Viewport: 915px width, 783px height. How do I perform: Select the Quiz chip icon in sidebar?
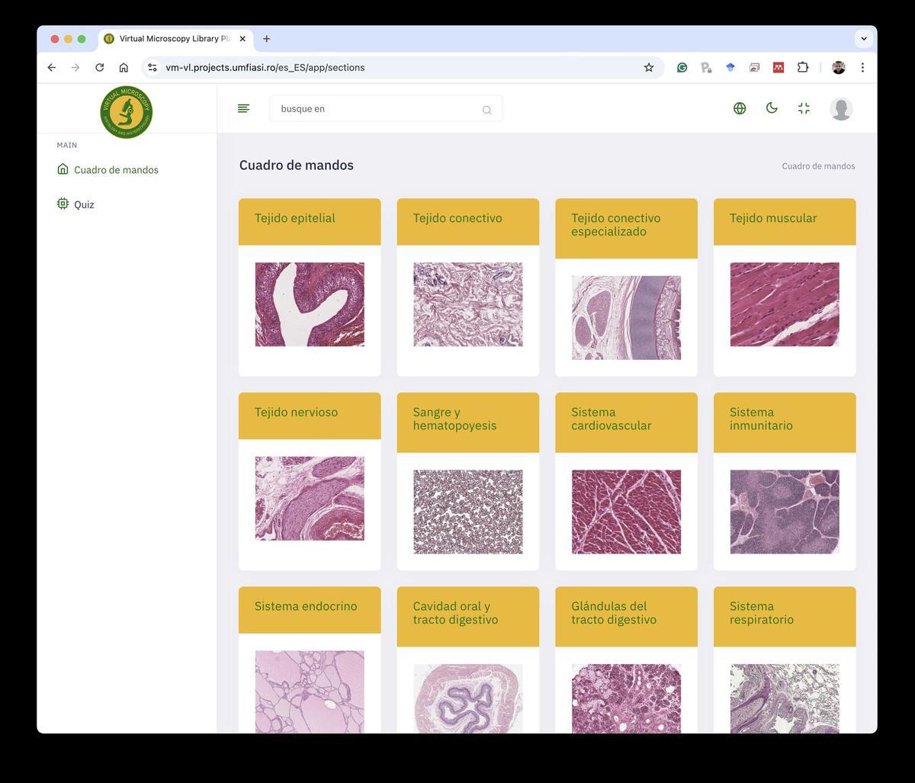[x=63, y=204]
